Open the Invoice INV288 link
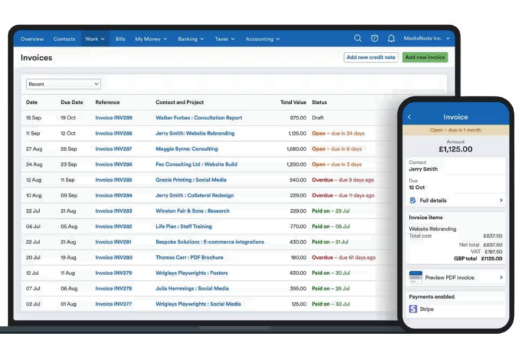Viewport: 520px width, 346px height. point(113,133)
